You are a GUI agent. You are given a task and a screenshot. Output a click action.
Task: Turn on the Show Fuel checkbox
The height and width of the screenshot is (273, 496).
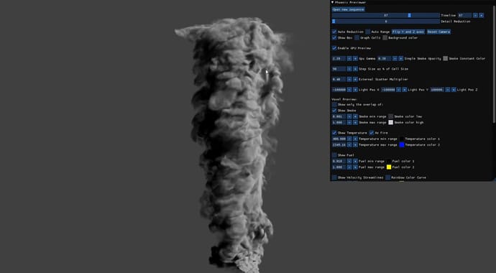click(x=334, y=155)
